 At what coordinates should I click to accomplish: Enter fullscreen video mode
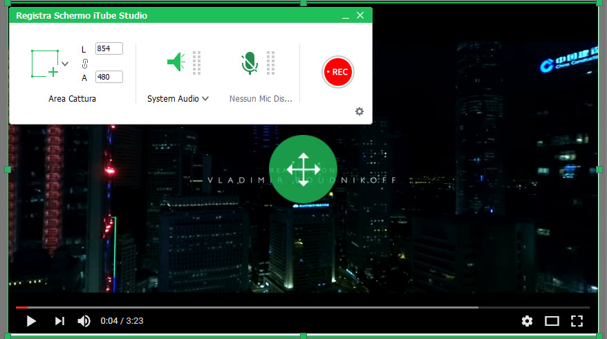(x=577, y=321)
